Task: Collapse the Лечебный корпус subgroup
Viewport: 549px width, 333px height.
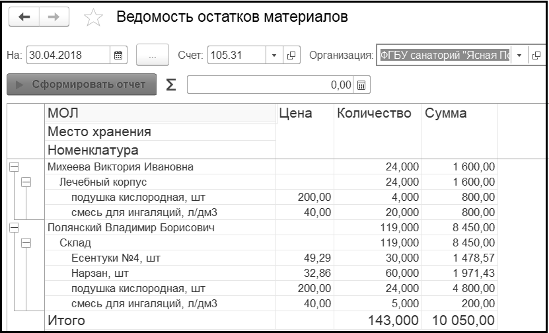Action: [26, 182]
